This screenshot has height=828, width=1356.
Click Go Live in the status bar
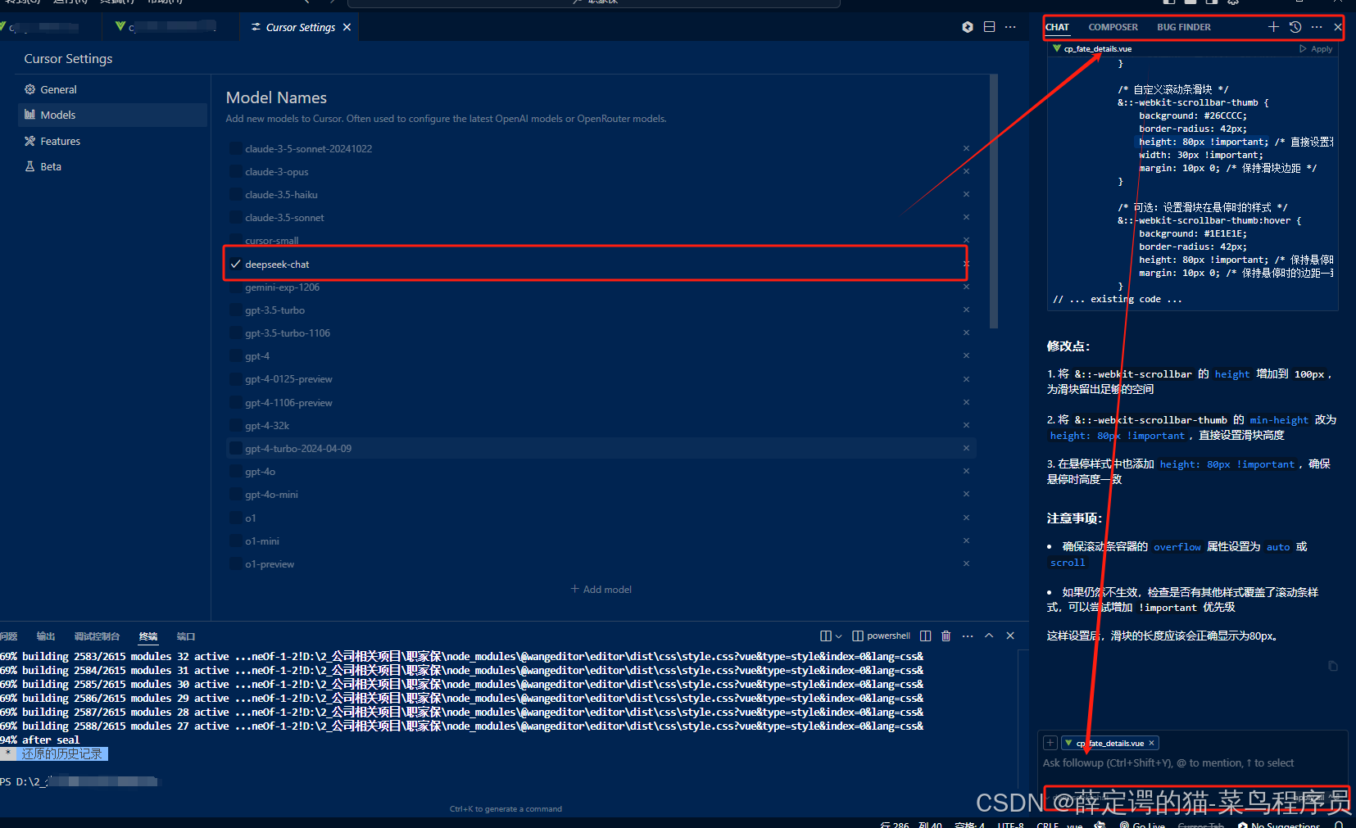1142,824
